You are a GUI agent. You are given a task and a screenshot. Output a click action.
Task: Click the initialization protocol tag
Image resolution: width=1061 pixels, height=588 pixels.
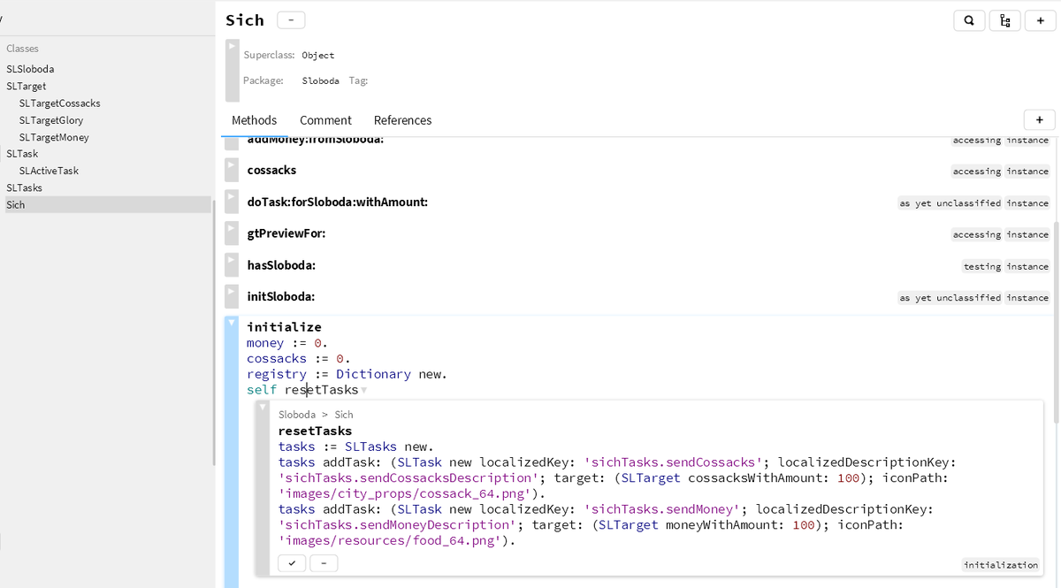[x=1001, y=565]
